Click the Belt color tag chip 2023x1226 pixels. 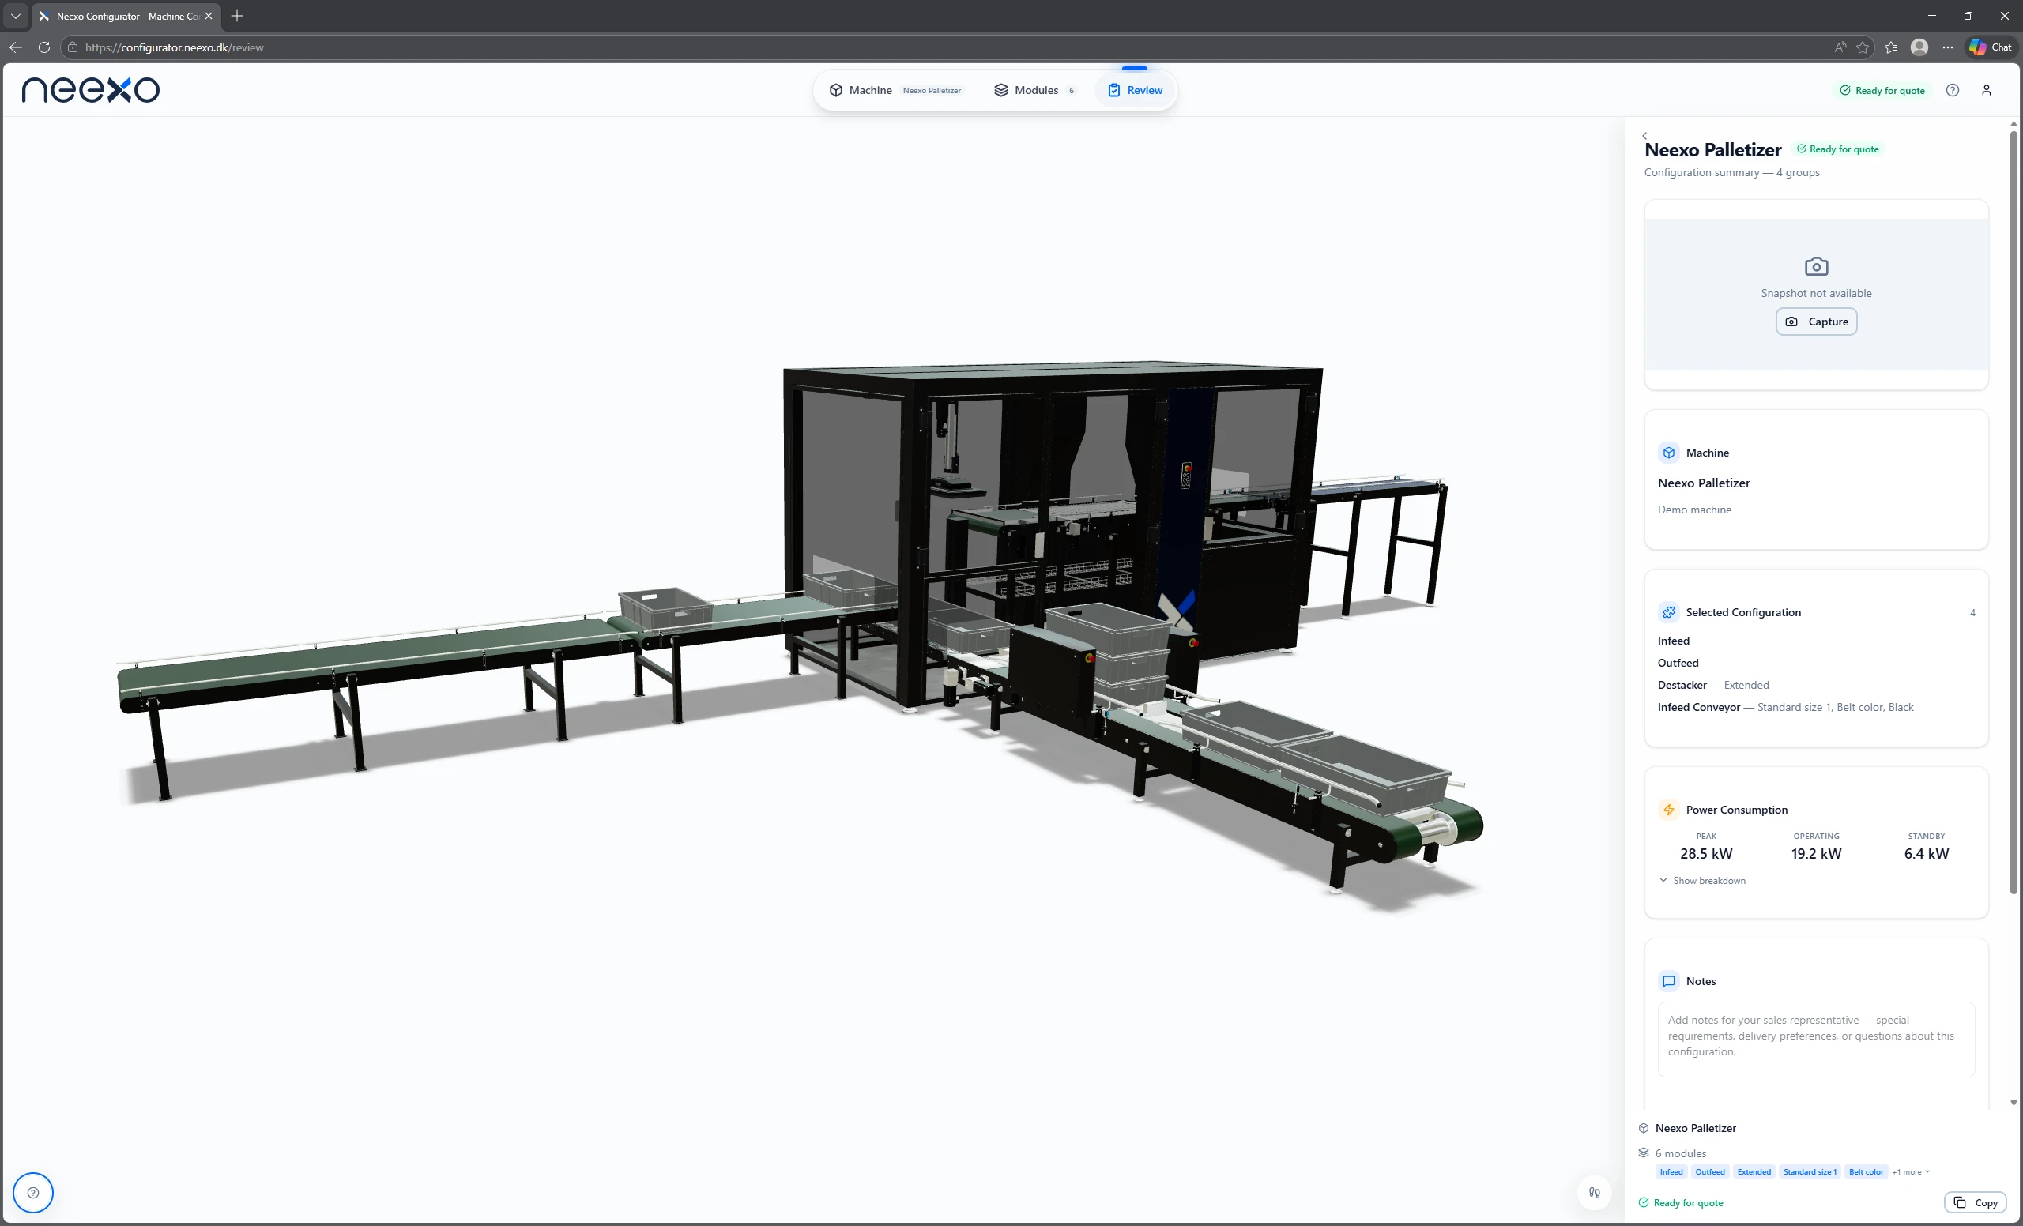[1867, 1171]
